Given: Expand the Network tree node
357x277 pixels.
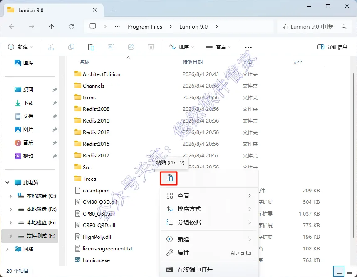Looking at the screenshot, I should [7, 249].
